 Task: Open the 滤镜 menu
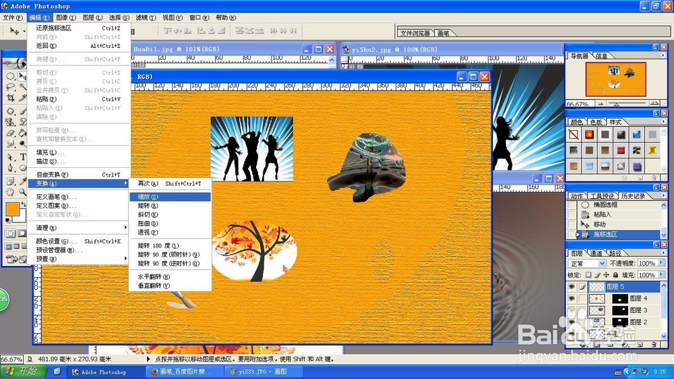146,18
